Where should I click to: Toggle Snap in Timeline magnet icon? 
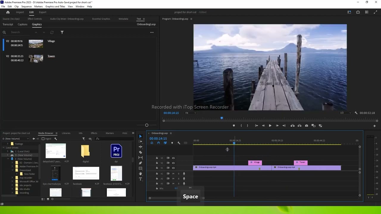click(158, 143)
